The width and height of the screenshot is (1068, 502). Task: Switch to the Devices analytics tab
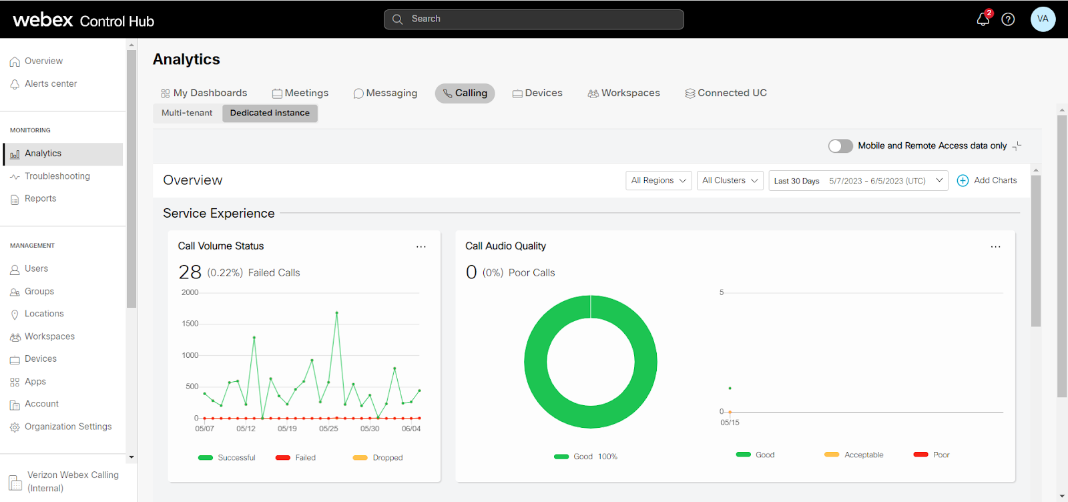[x=537, y=93]
